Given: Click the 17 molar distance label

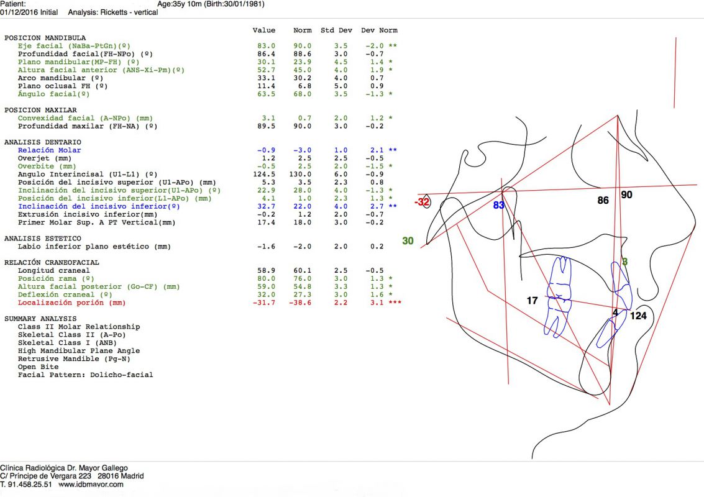Looking at the screenshot, I should pos(532,301).
